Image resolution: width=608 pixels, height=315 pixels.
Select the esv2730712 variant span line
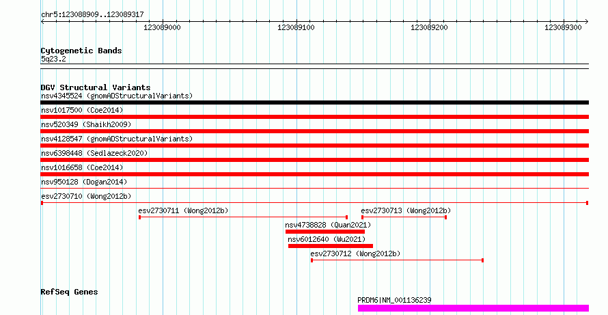coord(397,260)
